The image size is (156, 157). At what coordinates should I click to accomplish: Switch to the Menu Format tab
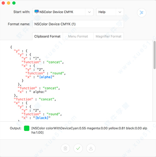[x=78, y=36]
